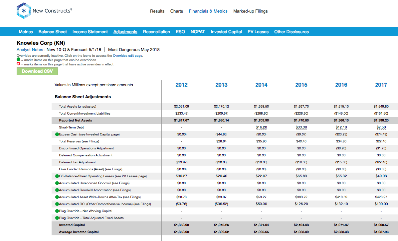Open the ESO tab
This screenshot has height=241, width=398.
[x=180, y=32]
